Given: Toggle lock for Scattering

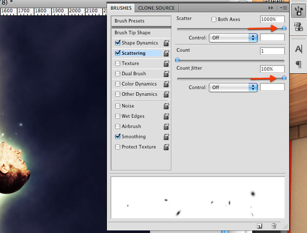Looking at the screenshot, I should click(x=166, y=53).
